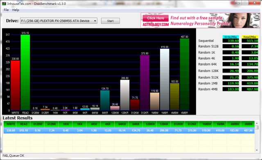Screen dimensions: 262x160
Task: Click the 4KR column header in results
Action: pos(108,124)
